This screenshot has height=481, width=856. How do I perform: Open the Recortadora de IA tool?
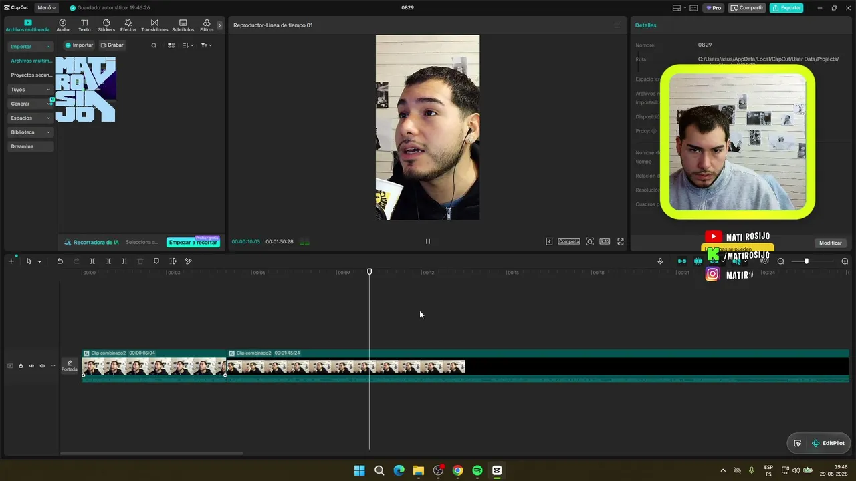[92, 242]
